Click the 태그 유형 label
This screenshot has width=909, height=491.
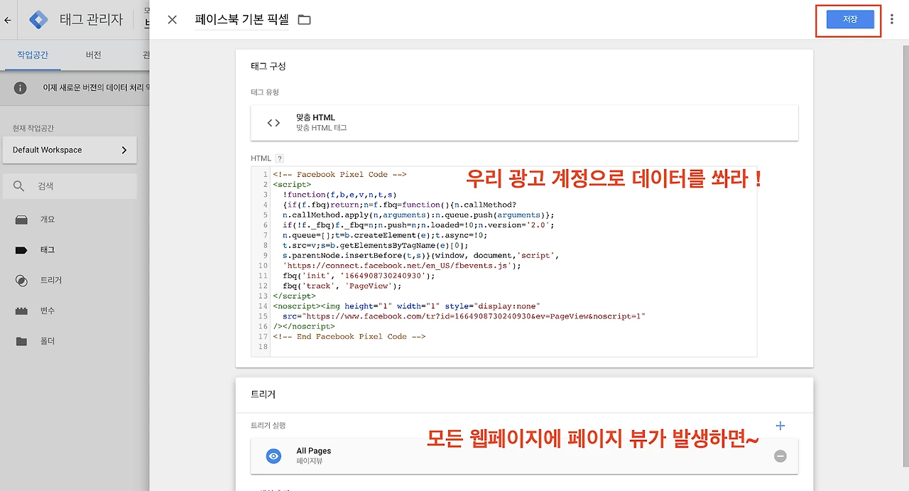[265, 92]
